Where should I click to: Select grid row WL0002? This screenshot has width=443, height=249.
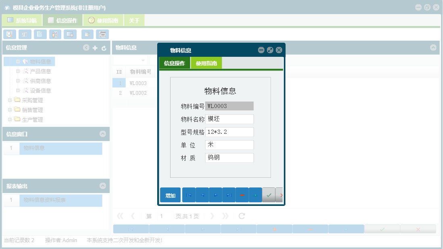[138, 93]
